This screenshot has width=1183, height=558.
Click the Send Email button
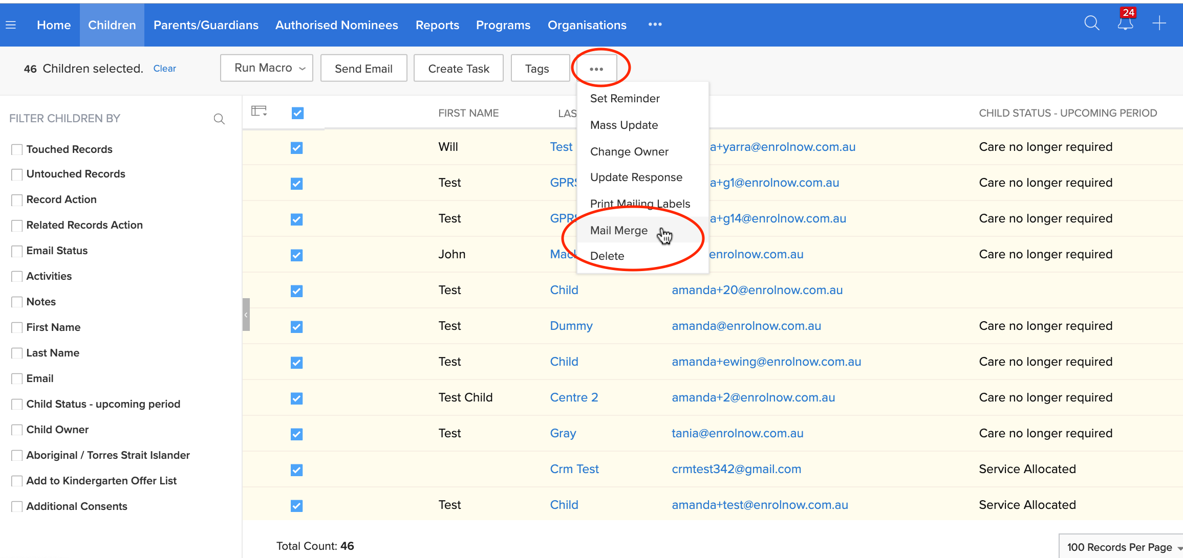[363, 69]
